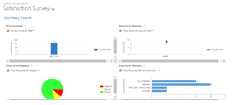The height and width of the screenshot is (105, 232).
Task: Click the down arrow of the invites chart's vertical scrollbar
Action: pos(115,57)
